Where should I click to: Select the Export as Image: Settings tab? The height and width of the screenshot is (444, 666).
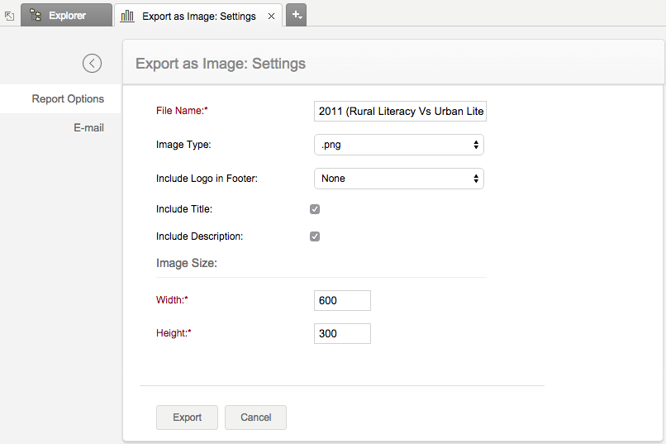(198, 16)
